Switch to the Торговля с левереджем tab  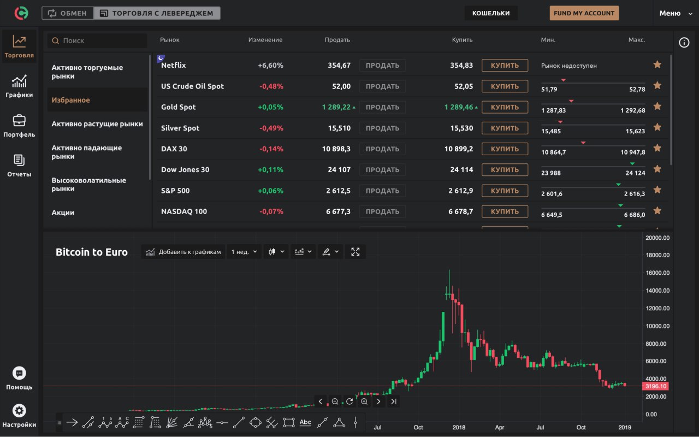click(157, 13)
